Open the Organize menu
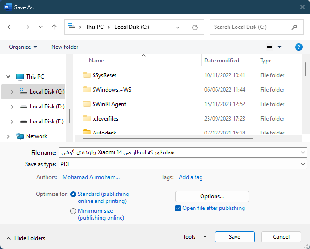Viewport: 310px width, 249px height. (x=23, y=47)
